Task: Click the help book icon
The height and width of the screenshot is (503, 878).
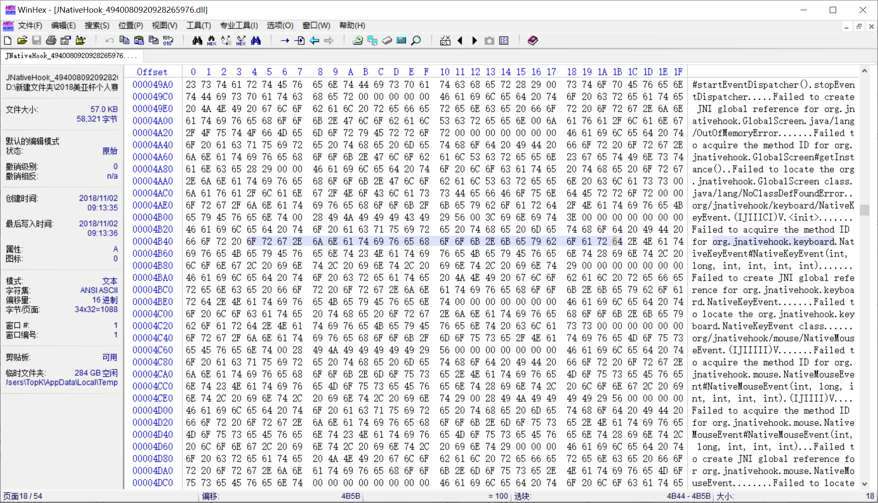Action: [x=533, y=41]
